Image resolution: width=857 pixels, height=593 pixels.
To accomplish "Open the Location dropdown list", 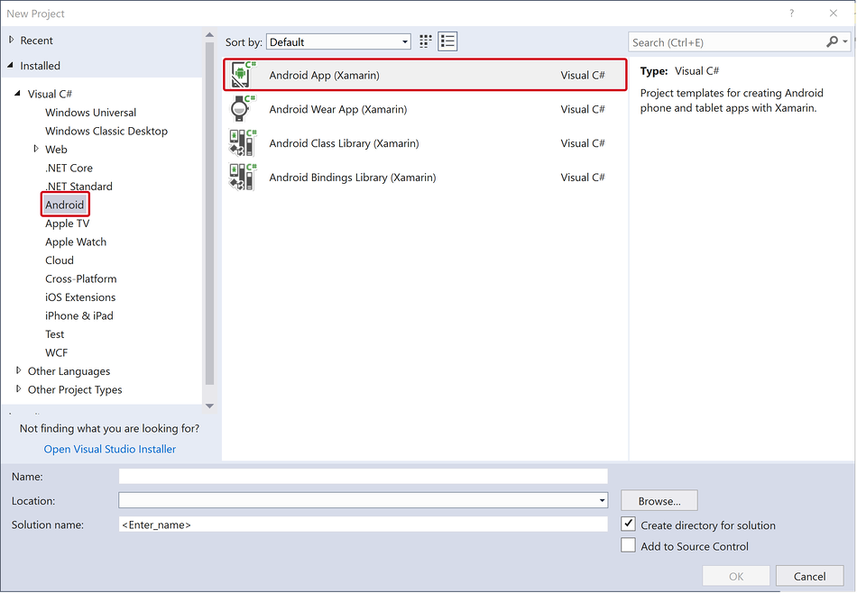I will [x=602, y=500].
